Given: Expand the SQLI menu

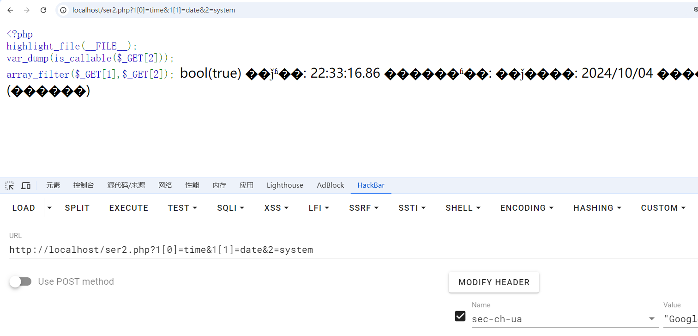Looking at the screenshot, I should click(x=230, y=208).
